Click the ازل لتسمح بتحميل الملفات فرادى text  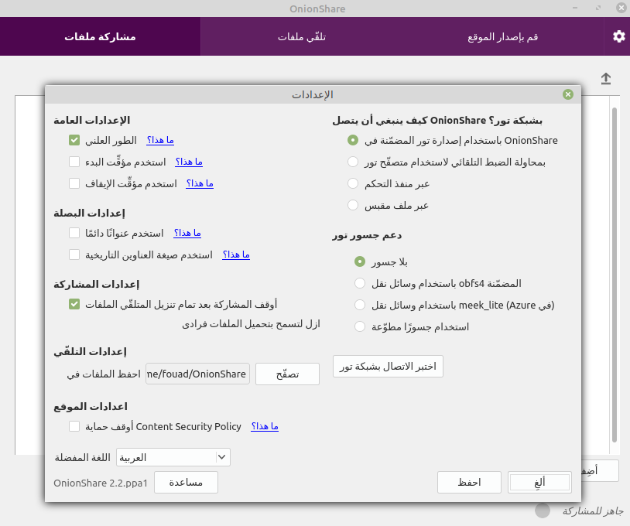click(251, 324)
